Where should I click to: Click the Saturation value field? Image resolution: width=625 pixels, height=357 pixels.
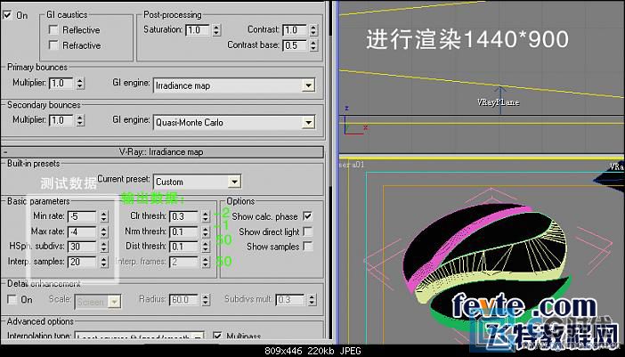point(198,30)
